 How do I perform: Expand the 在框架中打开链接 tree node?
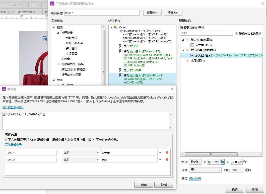point(58,64)
